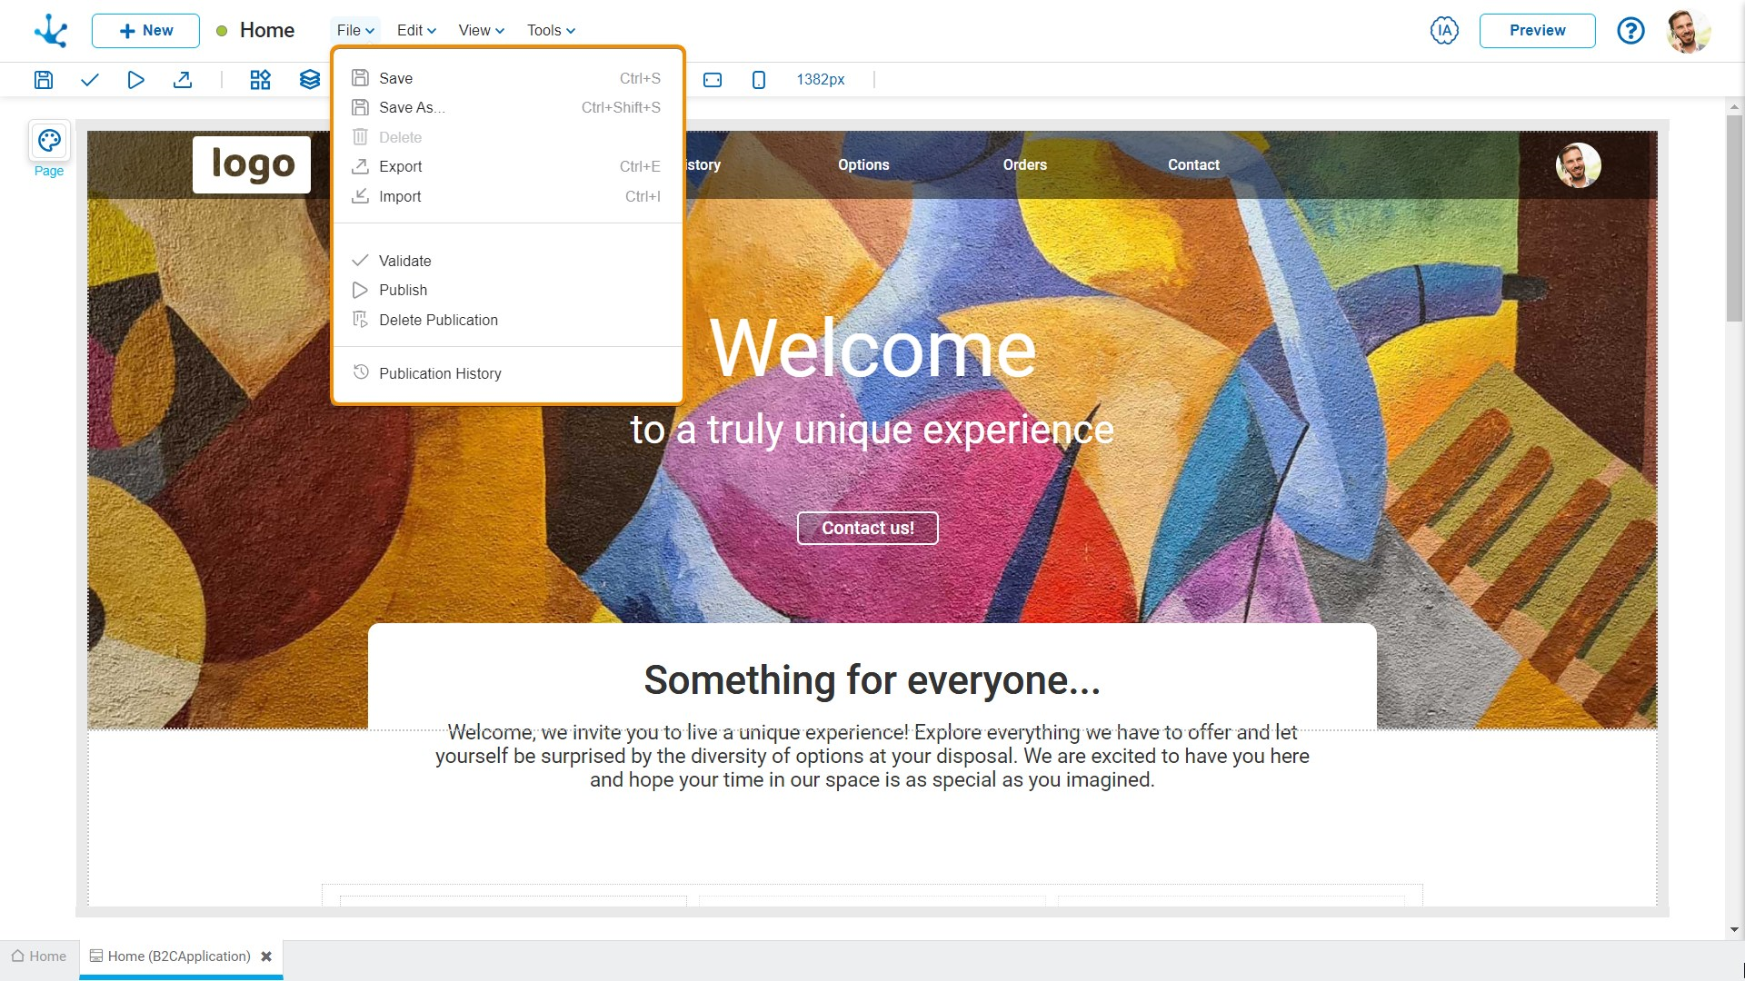Click the validate checkmark toolbar icon
Image resolution: width=1745 pixels, height=981 pixels.
89,80
